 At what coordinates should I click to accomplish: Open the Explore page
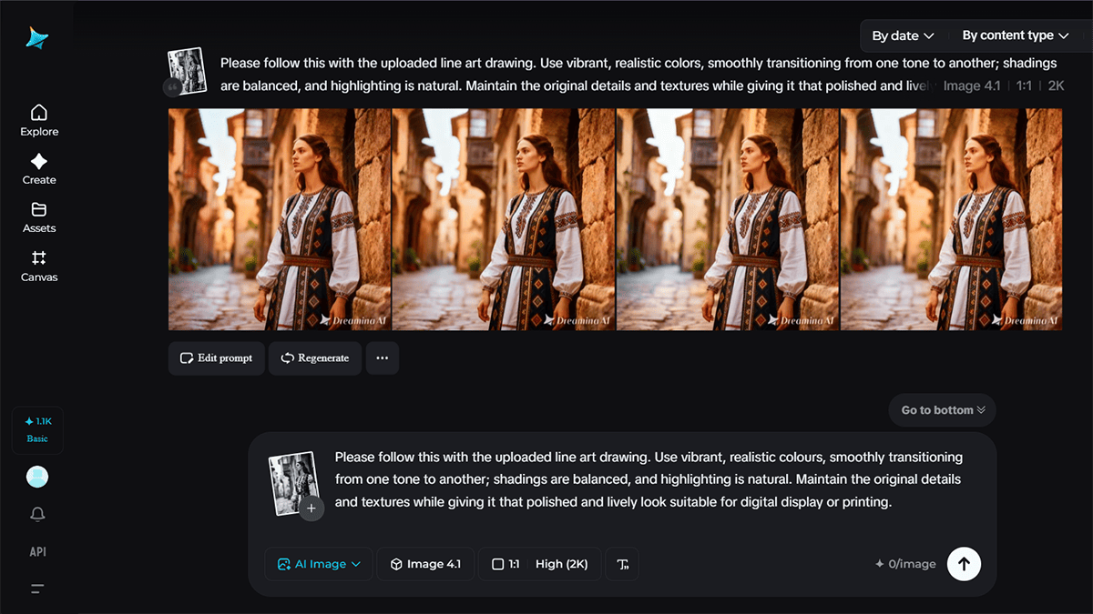(x=39, y=120)
